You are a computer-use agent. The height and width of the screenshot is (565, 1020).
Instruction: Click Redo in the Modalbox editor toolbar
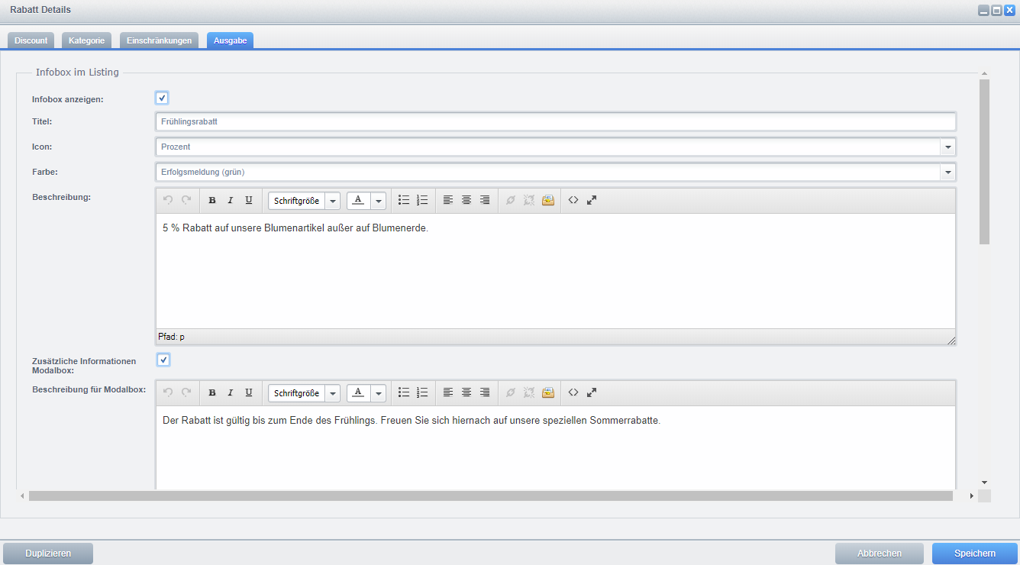[x=186, y=392]
